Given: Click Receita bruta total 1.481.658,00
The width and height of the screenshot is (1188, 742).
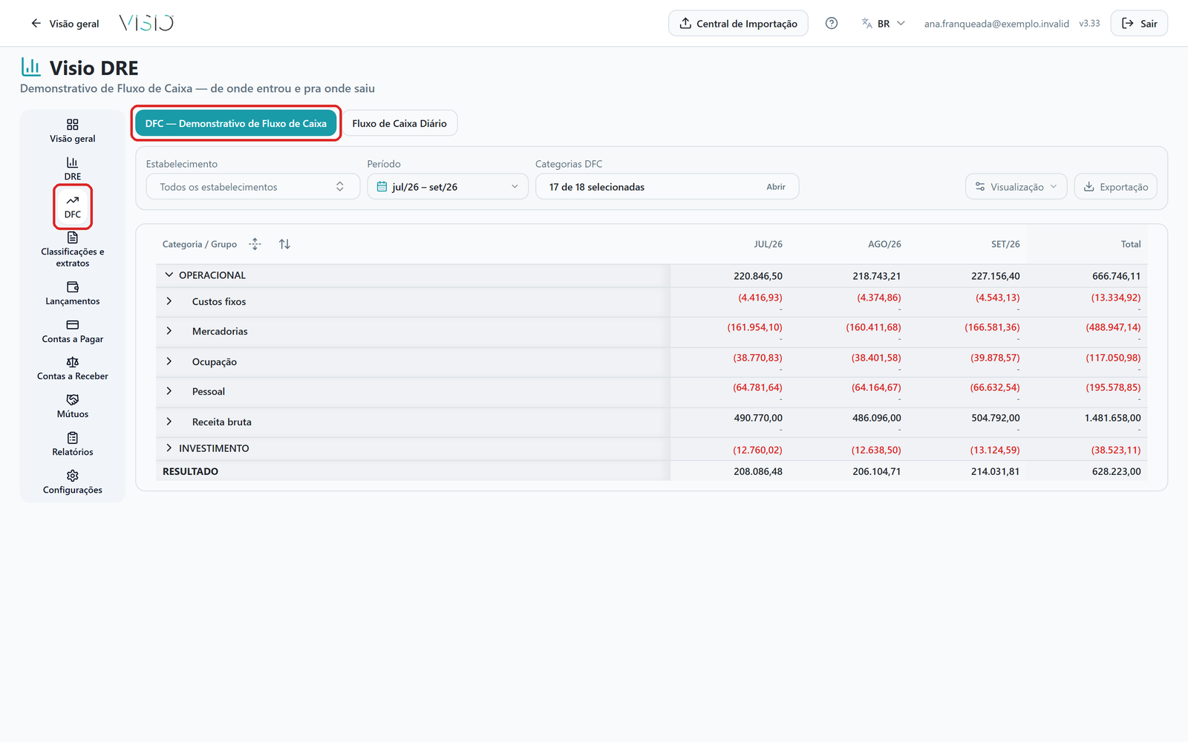Looking at the screenshot, I should (x=1112, y=418).
